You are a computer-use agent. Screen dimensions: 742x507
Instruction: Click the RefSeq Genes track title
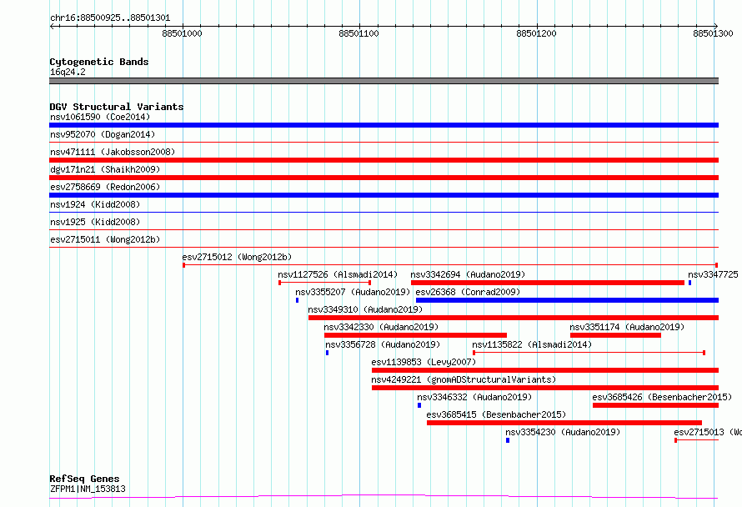pyautogui.click(x=84, y=479)
